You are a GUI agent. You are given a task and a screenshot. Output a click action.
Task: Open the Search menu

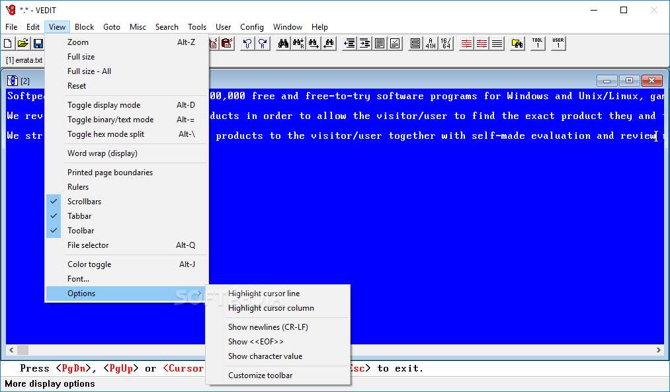(x=167, y=27)
